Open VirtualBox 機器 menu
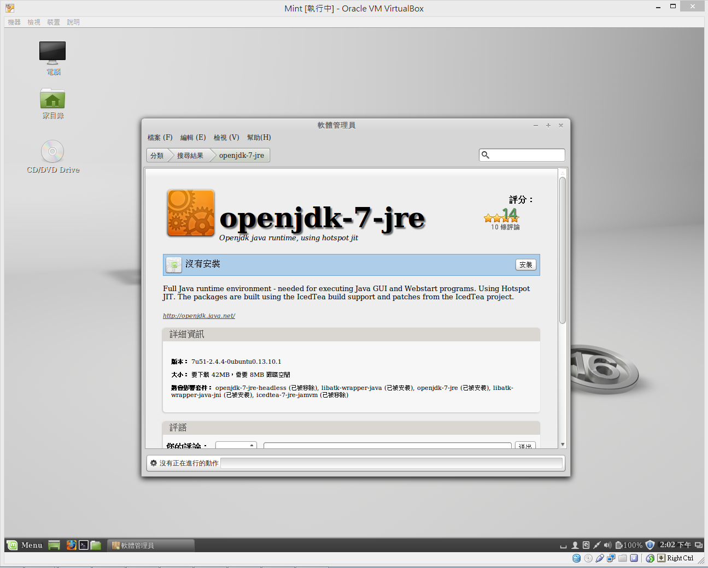The height and width of the screenshot is (568, 708). tap(14, 22)
